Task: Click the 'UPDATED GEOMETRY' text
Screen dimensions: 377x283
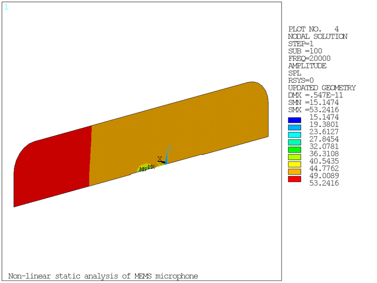Action: [x=322, y=88]
